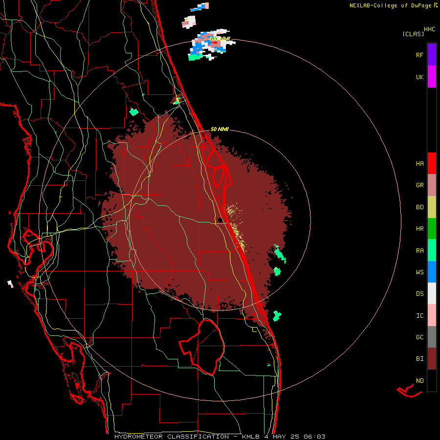Click the IC legend label
Viewport: 440px width, 440px height.
coord(419,316)
